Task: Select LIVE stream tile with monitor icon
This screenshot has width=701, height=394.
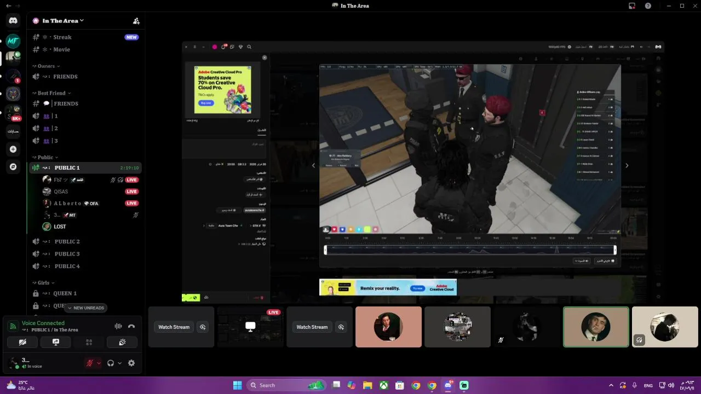Action: pyautogui.click(x=250, y=327)
